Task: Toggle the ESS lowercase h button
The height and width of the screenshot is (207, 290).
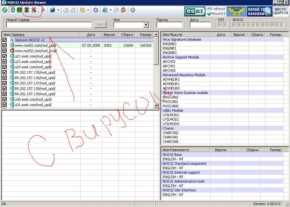Action: coord(220,24)
